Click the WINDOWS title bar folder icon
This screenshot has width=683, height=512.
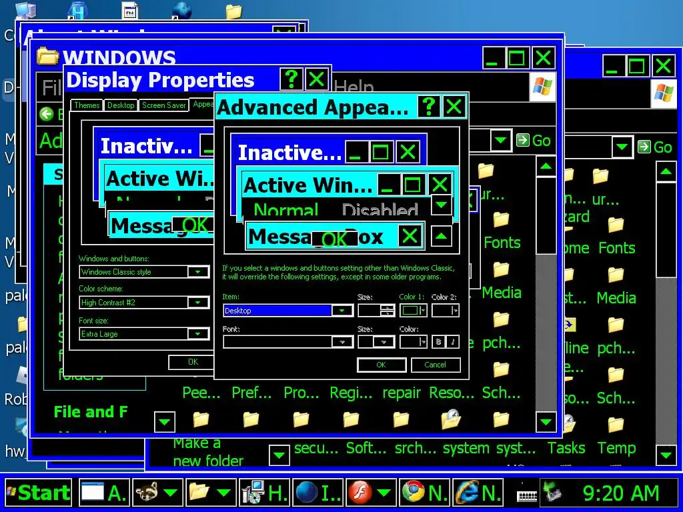tap(47, 57)
